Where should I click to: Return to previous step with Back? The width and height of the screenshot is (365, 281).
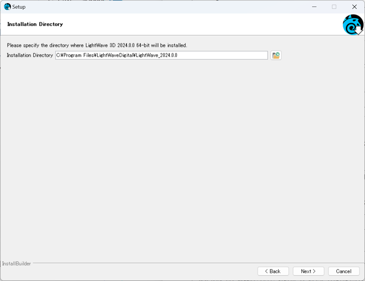point(273,271)
